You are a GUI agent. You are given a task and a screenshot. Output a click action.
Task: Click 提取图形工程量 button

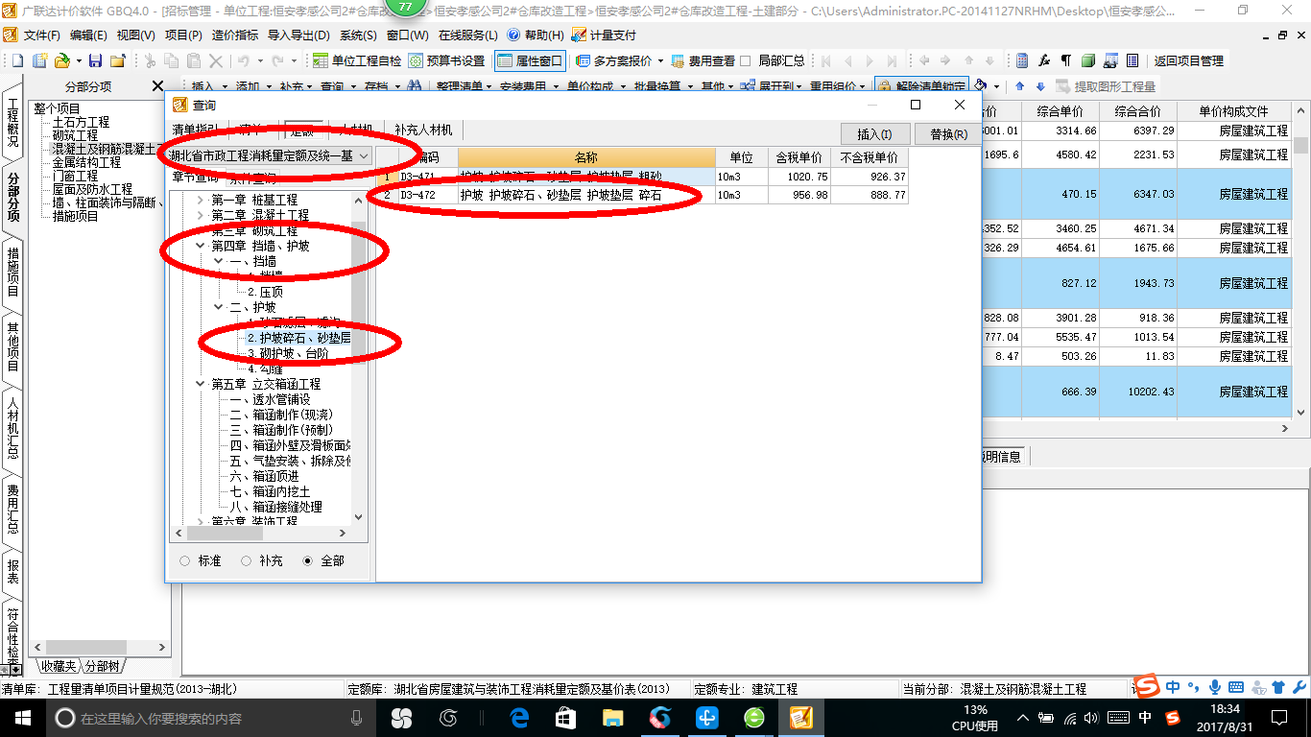(x=1104, y=86)
